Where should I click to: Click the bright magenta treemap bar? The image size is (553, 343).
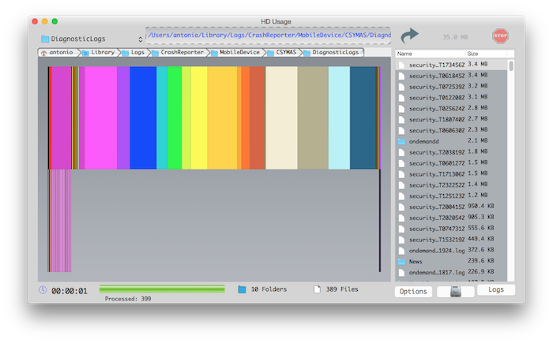(x=100, y=117)
